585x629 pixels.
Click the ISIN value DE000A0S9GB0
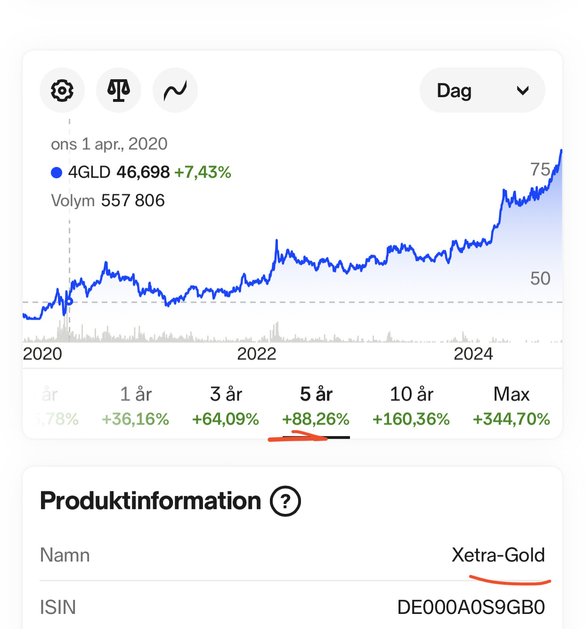pyautogui.click(x=471, y=607)
